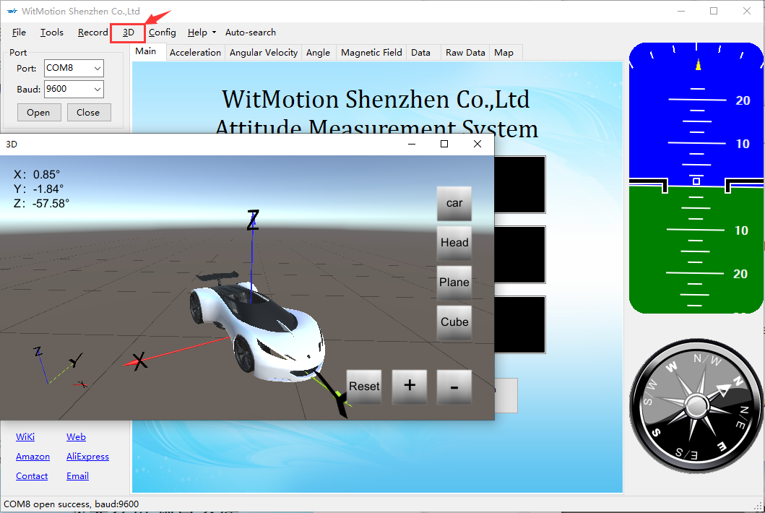
Task: Click the small XYZ axis gizmo
Action: pos(61,366)
